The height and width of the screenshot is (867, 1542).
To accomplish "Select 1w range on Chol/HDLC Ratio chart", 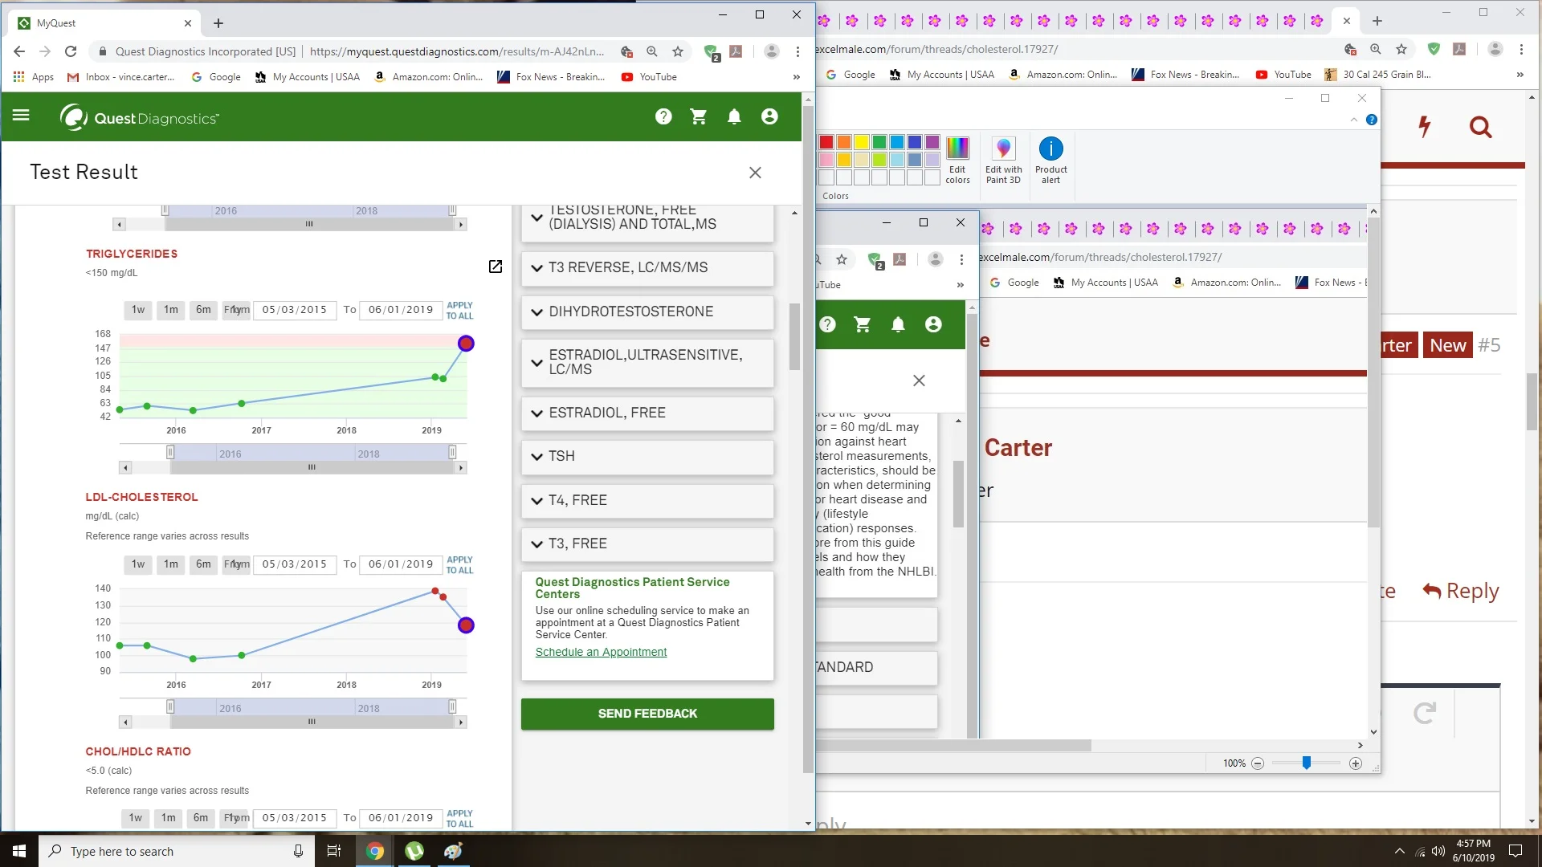I will point(135,818).
